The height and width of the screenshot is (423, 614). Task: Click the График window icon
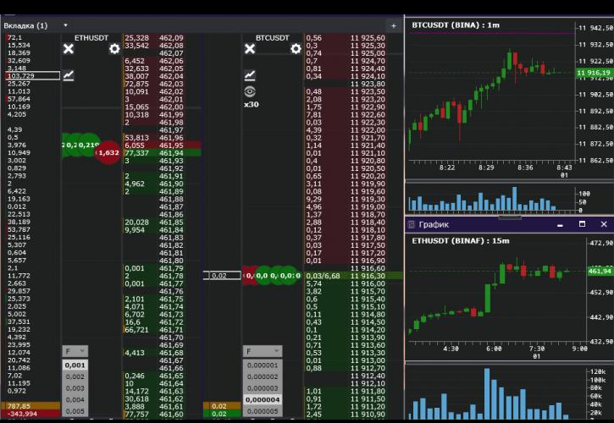point(411,224)
